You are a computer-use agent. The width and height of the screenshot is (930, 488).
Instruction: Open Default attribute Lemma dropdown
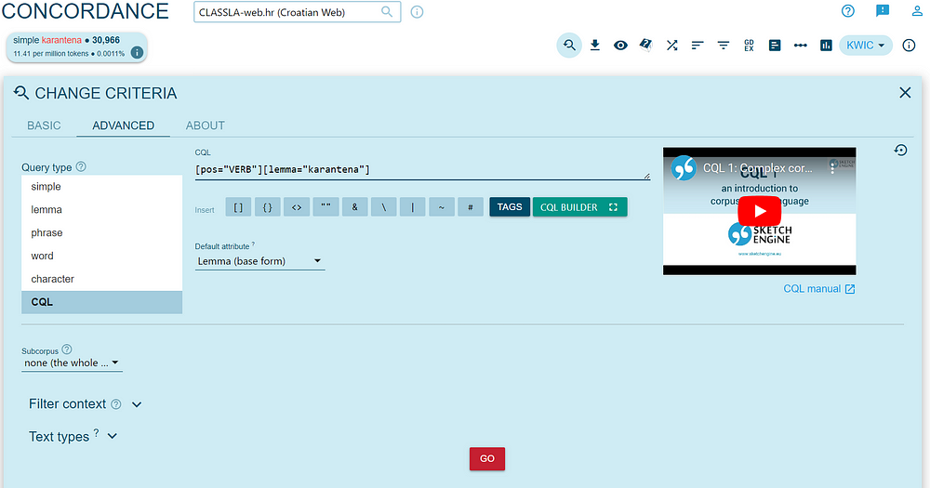click(259, 261)
